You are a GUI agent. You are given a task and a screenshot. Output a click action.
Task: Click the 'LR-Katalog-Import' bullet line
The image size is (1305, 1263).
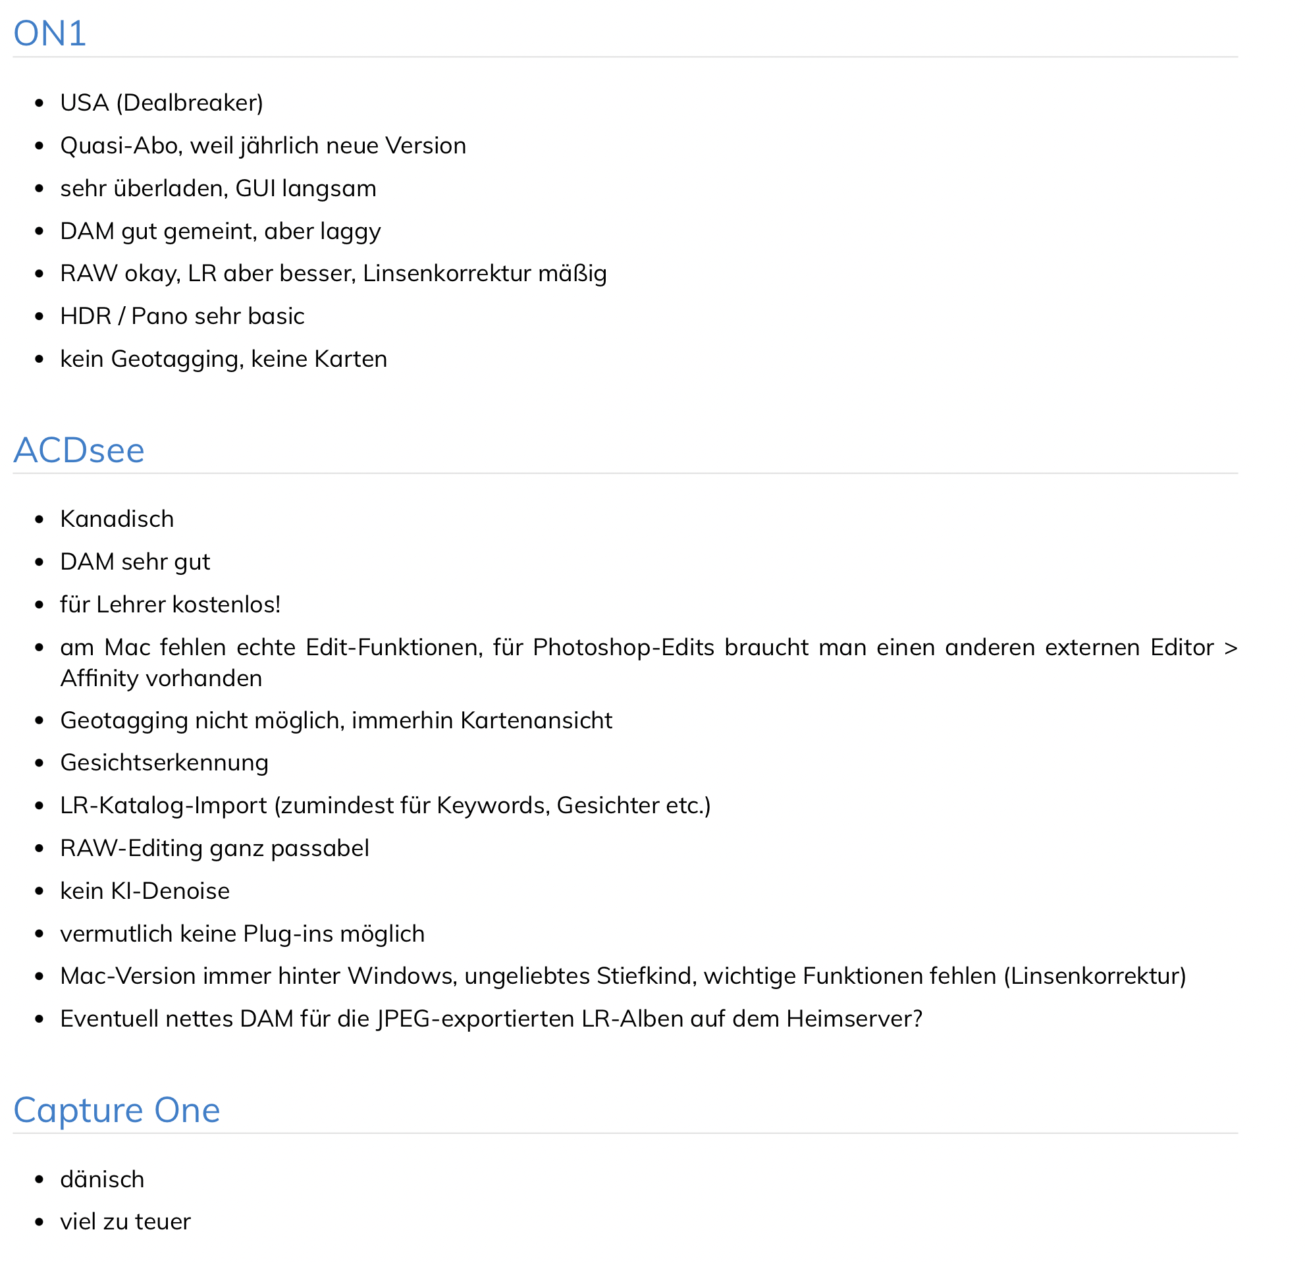(x=385, y=805)
